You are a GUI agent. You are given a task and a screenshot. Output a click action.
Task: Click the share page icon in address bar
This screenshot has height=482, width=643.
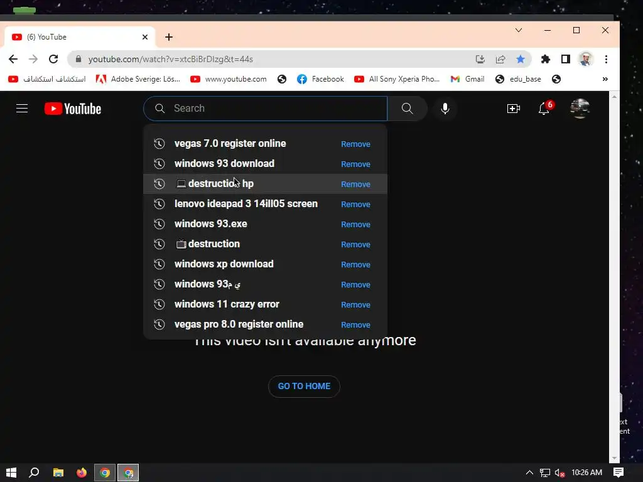click(x=500, y=59)
